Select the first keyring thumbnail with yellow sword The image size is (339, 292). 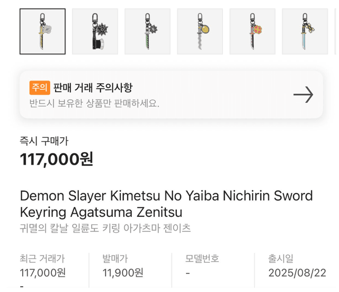click(42, 31)
